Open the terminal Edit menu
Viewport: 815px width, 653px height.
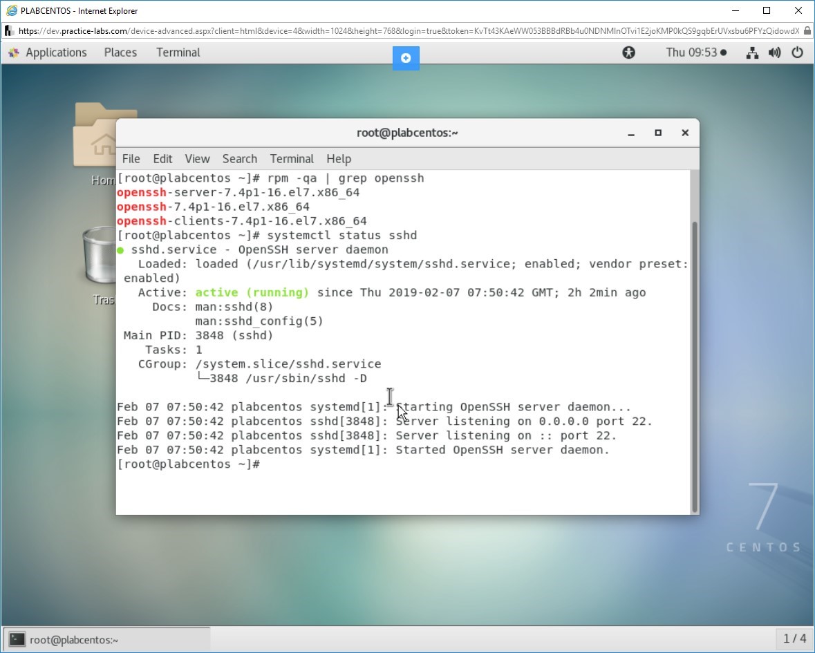(162, 159)
